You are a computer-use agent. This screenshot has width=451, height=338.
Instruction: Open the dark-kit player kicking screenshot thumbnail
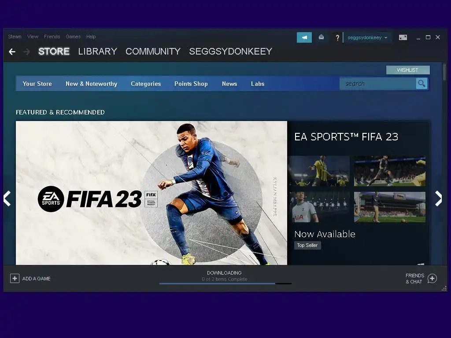coord(390,171)
